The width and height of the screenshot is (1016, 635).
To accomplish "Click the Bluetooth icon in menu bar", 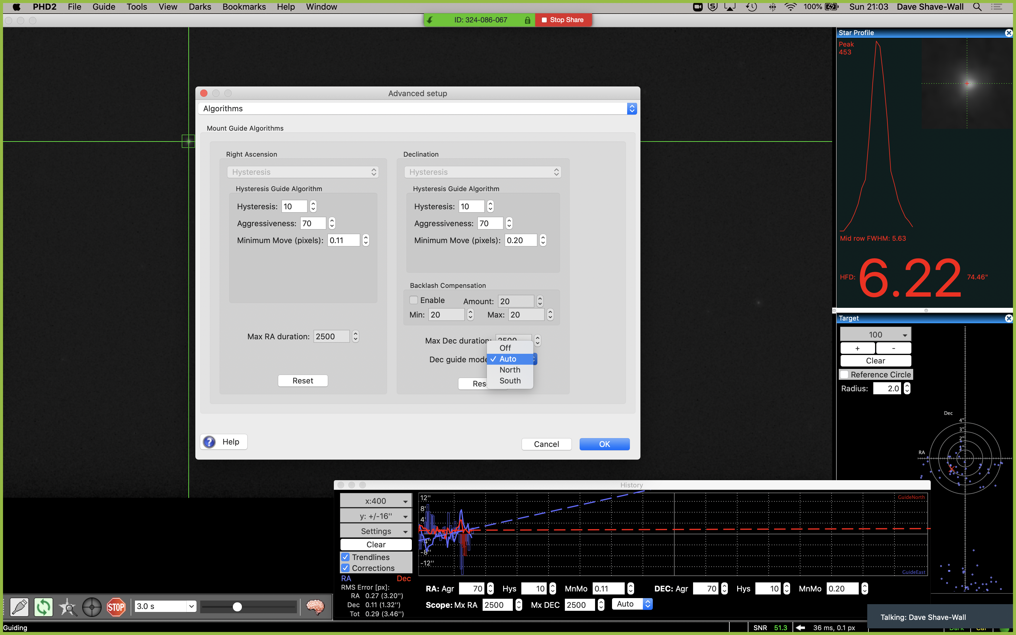I will (x=772, y=7).
